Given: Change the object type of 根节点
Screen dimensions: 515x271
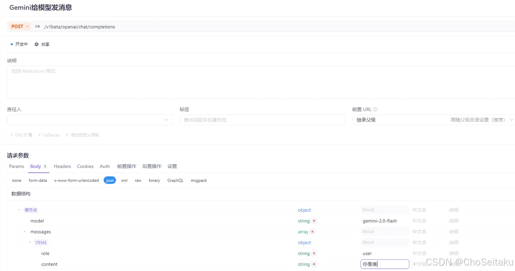Looking at the screenshot, I should tap(305, 210).
